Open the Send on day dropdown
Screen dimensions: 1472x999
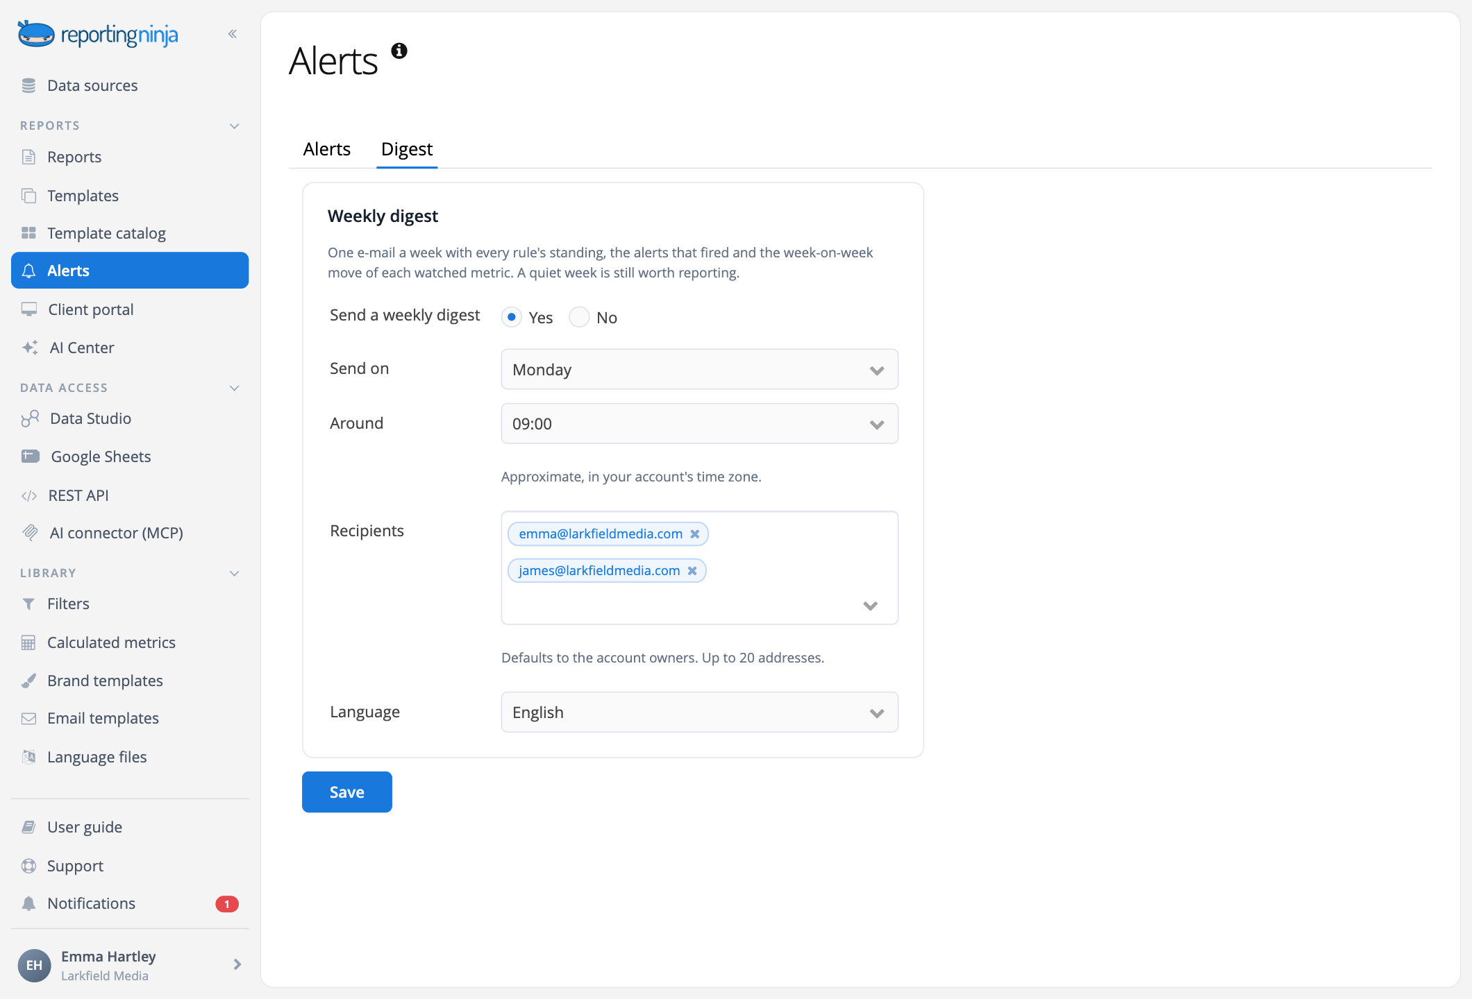click(699, 369)
